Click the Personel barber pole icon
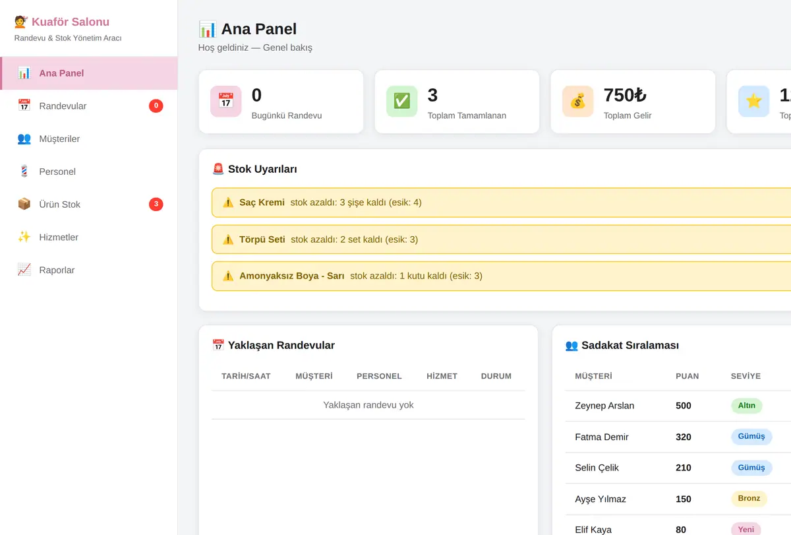This screenshot has height=535, width=791. 24,172
